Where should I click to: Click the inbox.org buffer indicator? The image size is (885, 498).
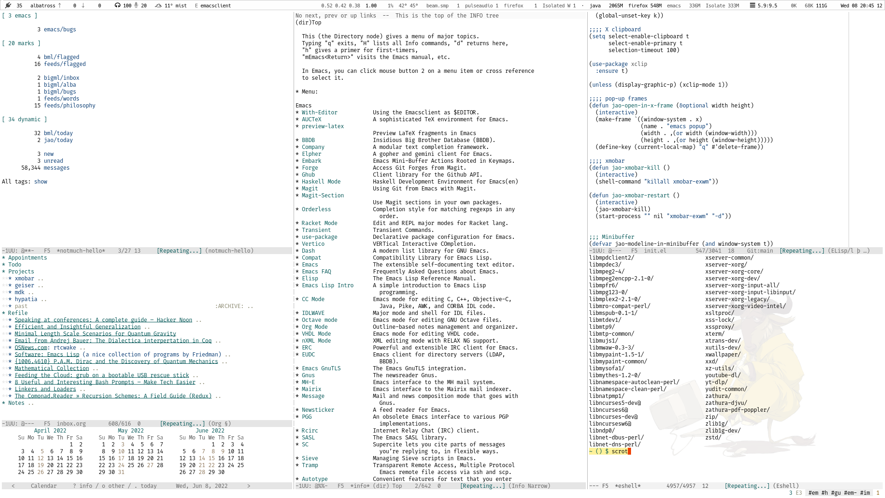click(x=70, y=423)
